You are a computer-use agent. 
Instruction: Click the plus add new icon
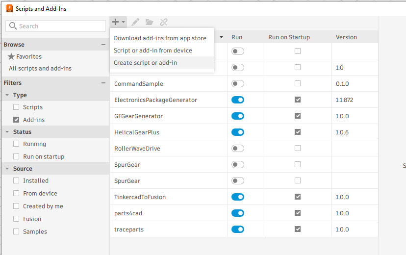click(116, 22)
